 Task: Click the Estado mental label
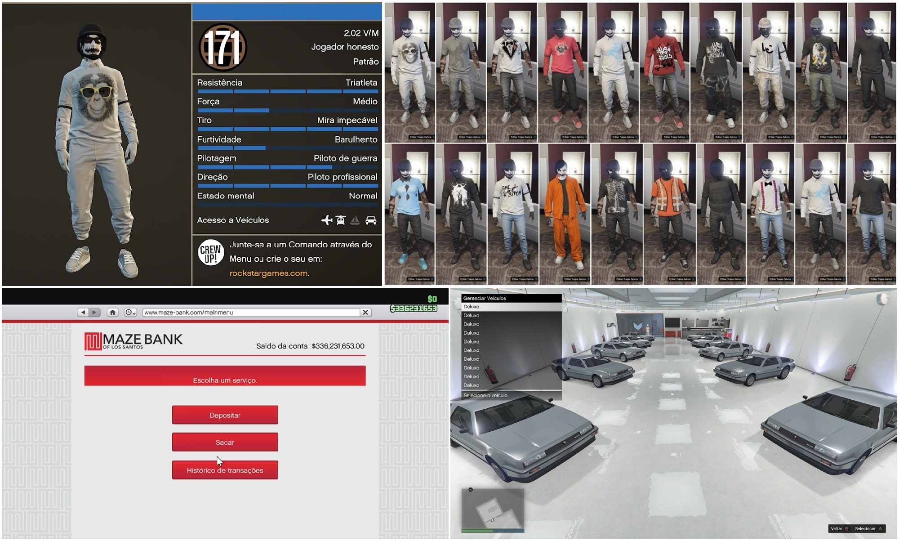point(226,196)
